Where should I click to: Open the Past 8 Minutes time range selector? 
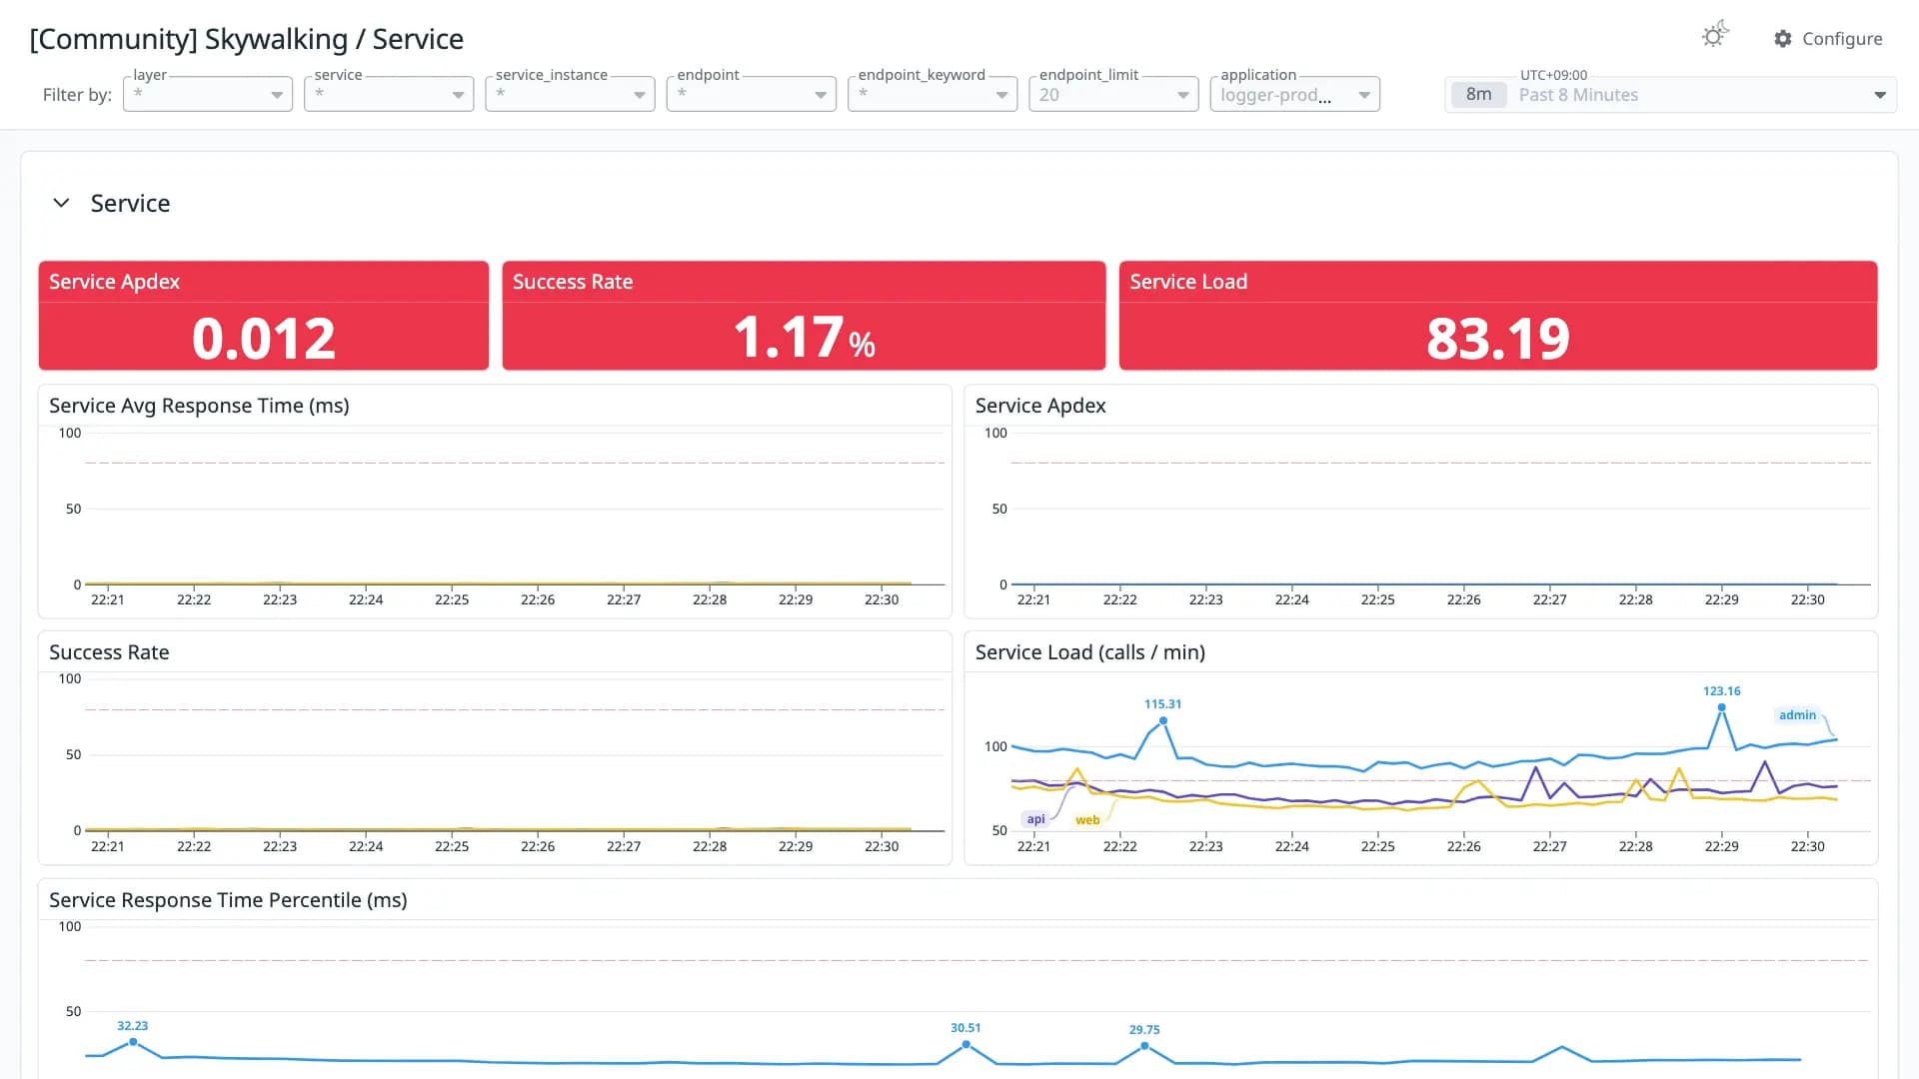(1671, 95)
